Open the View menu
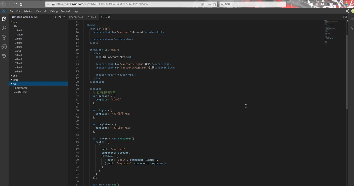354x186 pixels. pyautogui.click(x=39, y=11)
